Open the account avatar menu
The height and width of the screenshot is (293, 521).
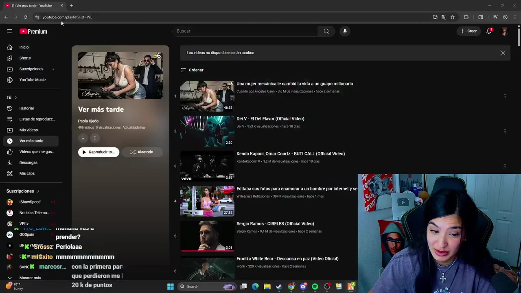tap(504, 31)
